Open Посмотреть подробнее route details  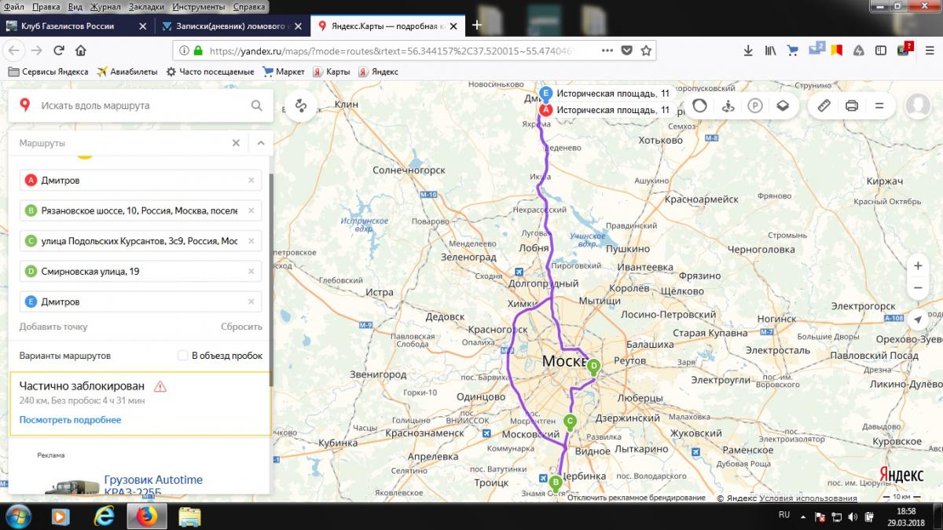pyautogui.click(x=70, y=420)
